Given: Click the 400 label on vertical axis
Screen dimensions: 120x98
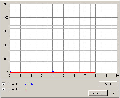Looking at the screenshot, I should tap(6, 18).
